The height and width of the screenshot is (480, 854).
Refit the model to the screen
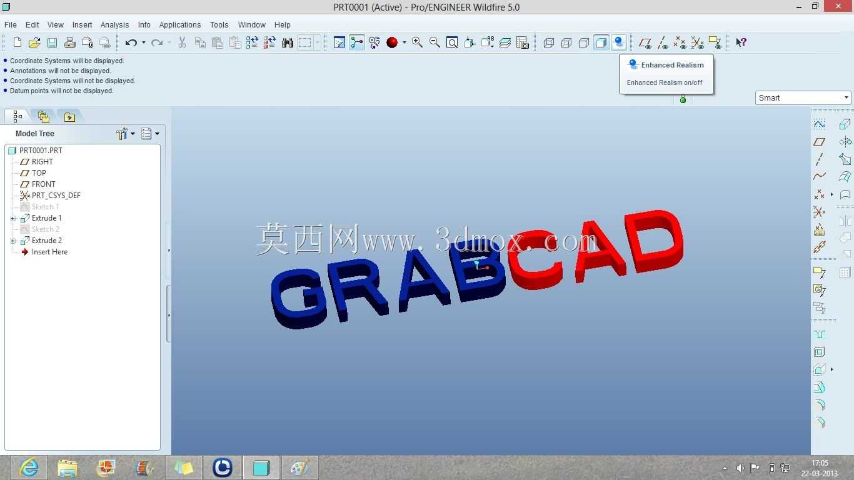452,42
